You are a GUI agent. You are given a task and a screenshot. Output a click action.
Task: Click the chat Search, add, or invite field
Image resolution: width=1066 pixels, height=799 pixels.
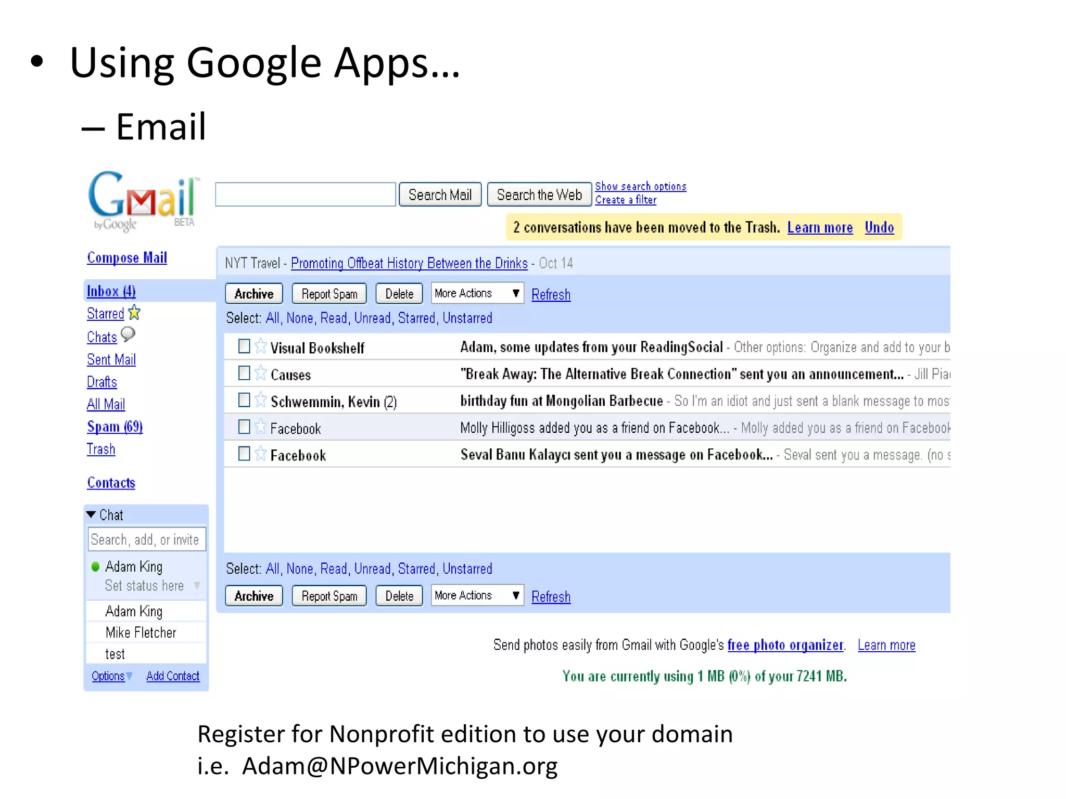coord(147,539)
